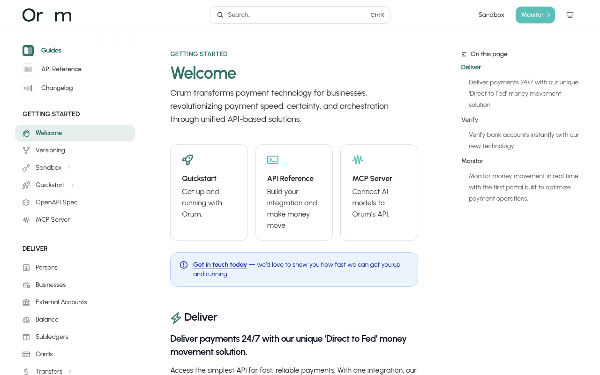Click the GETTING STARTED breadcrumb above Welcome
600x375 pixels.
point(199,54)
